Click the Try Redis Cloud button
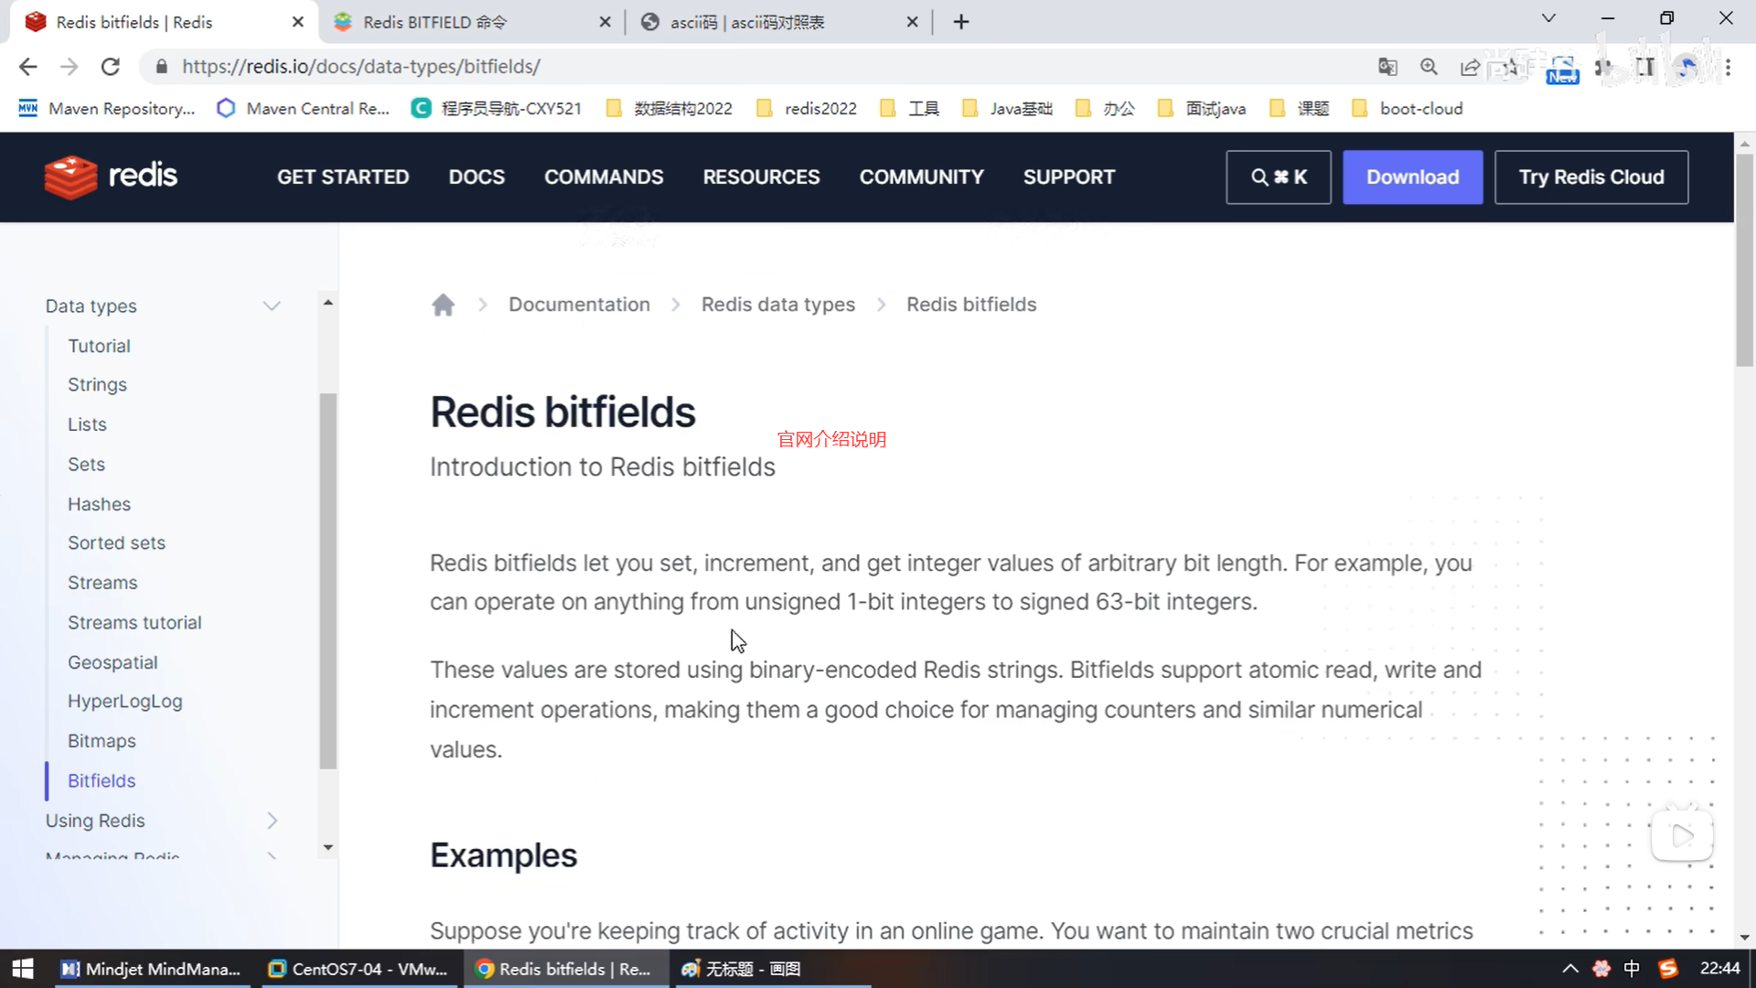Viewport: 1756px width, 988px height. click(1590, 177)
